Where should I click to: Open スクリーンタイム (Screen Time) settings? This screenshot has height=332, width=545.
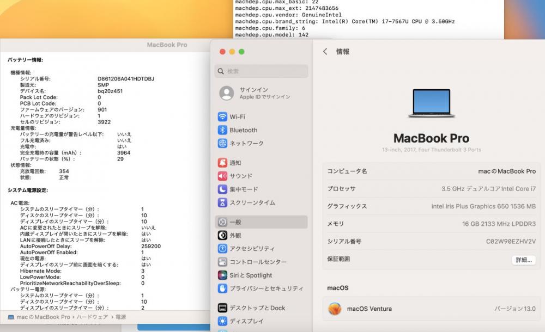(x=261, y=202)
